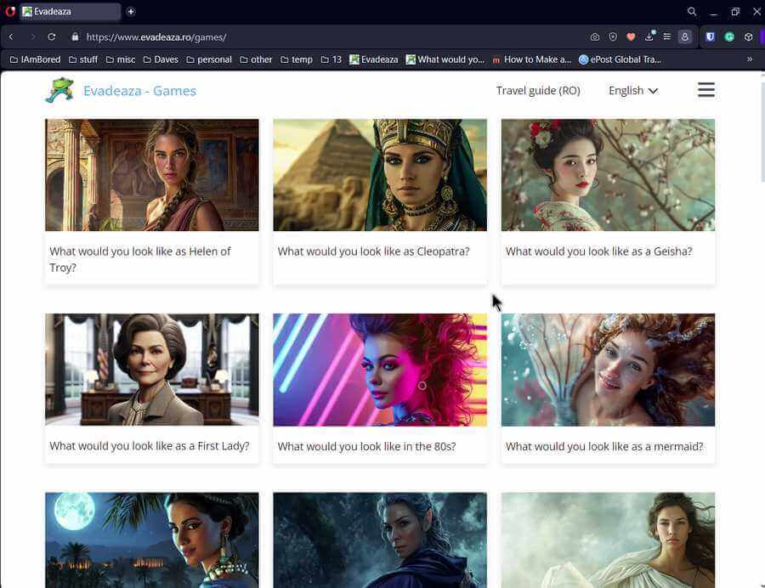The width and height of the screenshot is (765, 588).
Task: Open the extensions cube icon
Action: [748, 37]
